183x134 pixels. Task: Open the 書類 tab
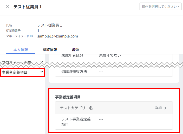click(75, 50)
